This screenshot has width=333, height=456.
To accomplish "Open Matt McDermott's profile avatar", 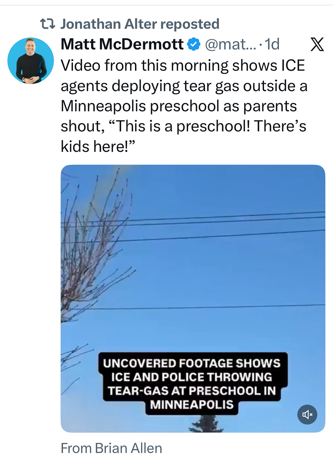I will click(x=31, y=61).
